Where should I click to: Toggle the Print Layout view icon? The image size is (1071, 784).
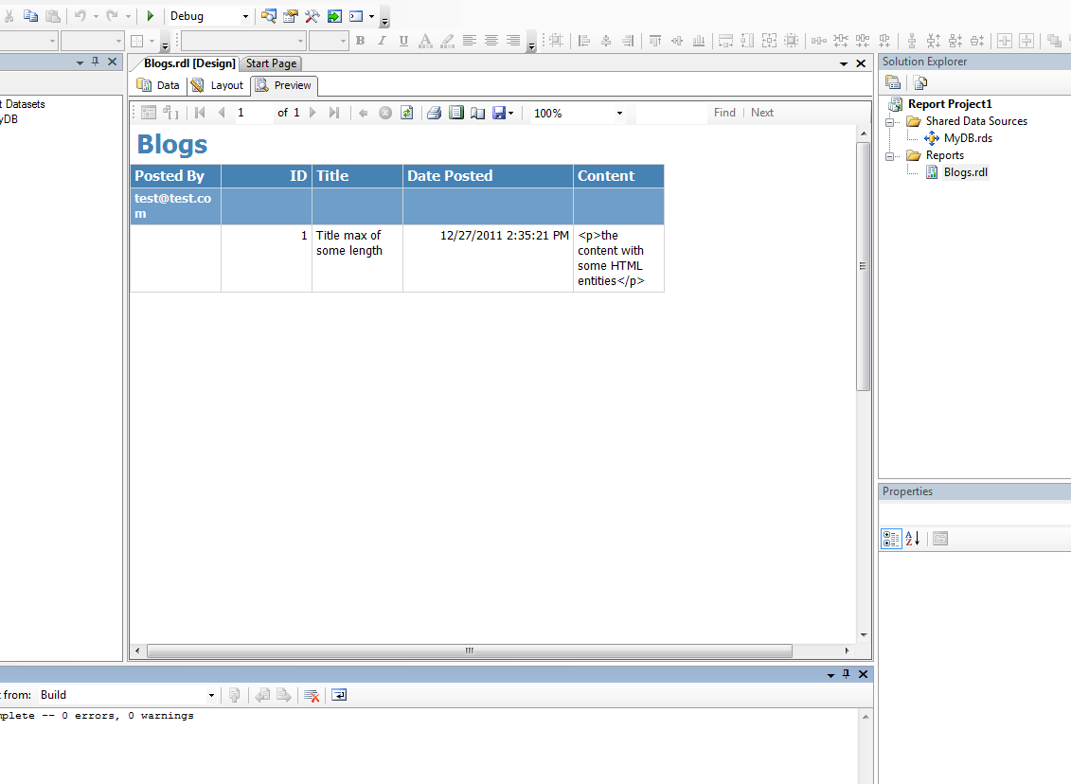pyautogui.click(x=455, y=113)
